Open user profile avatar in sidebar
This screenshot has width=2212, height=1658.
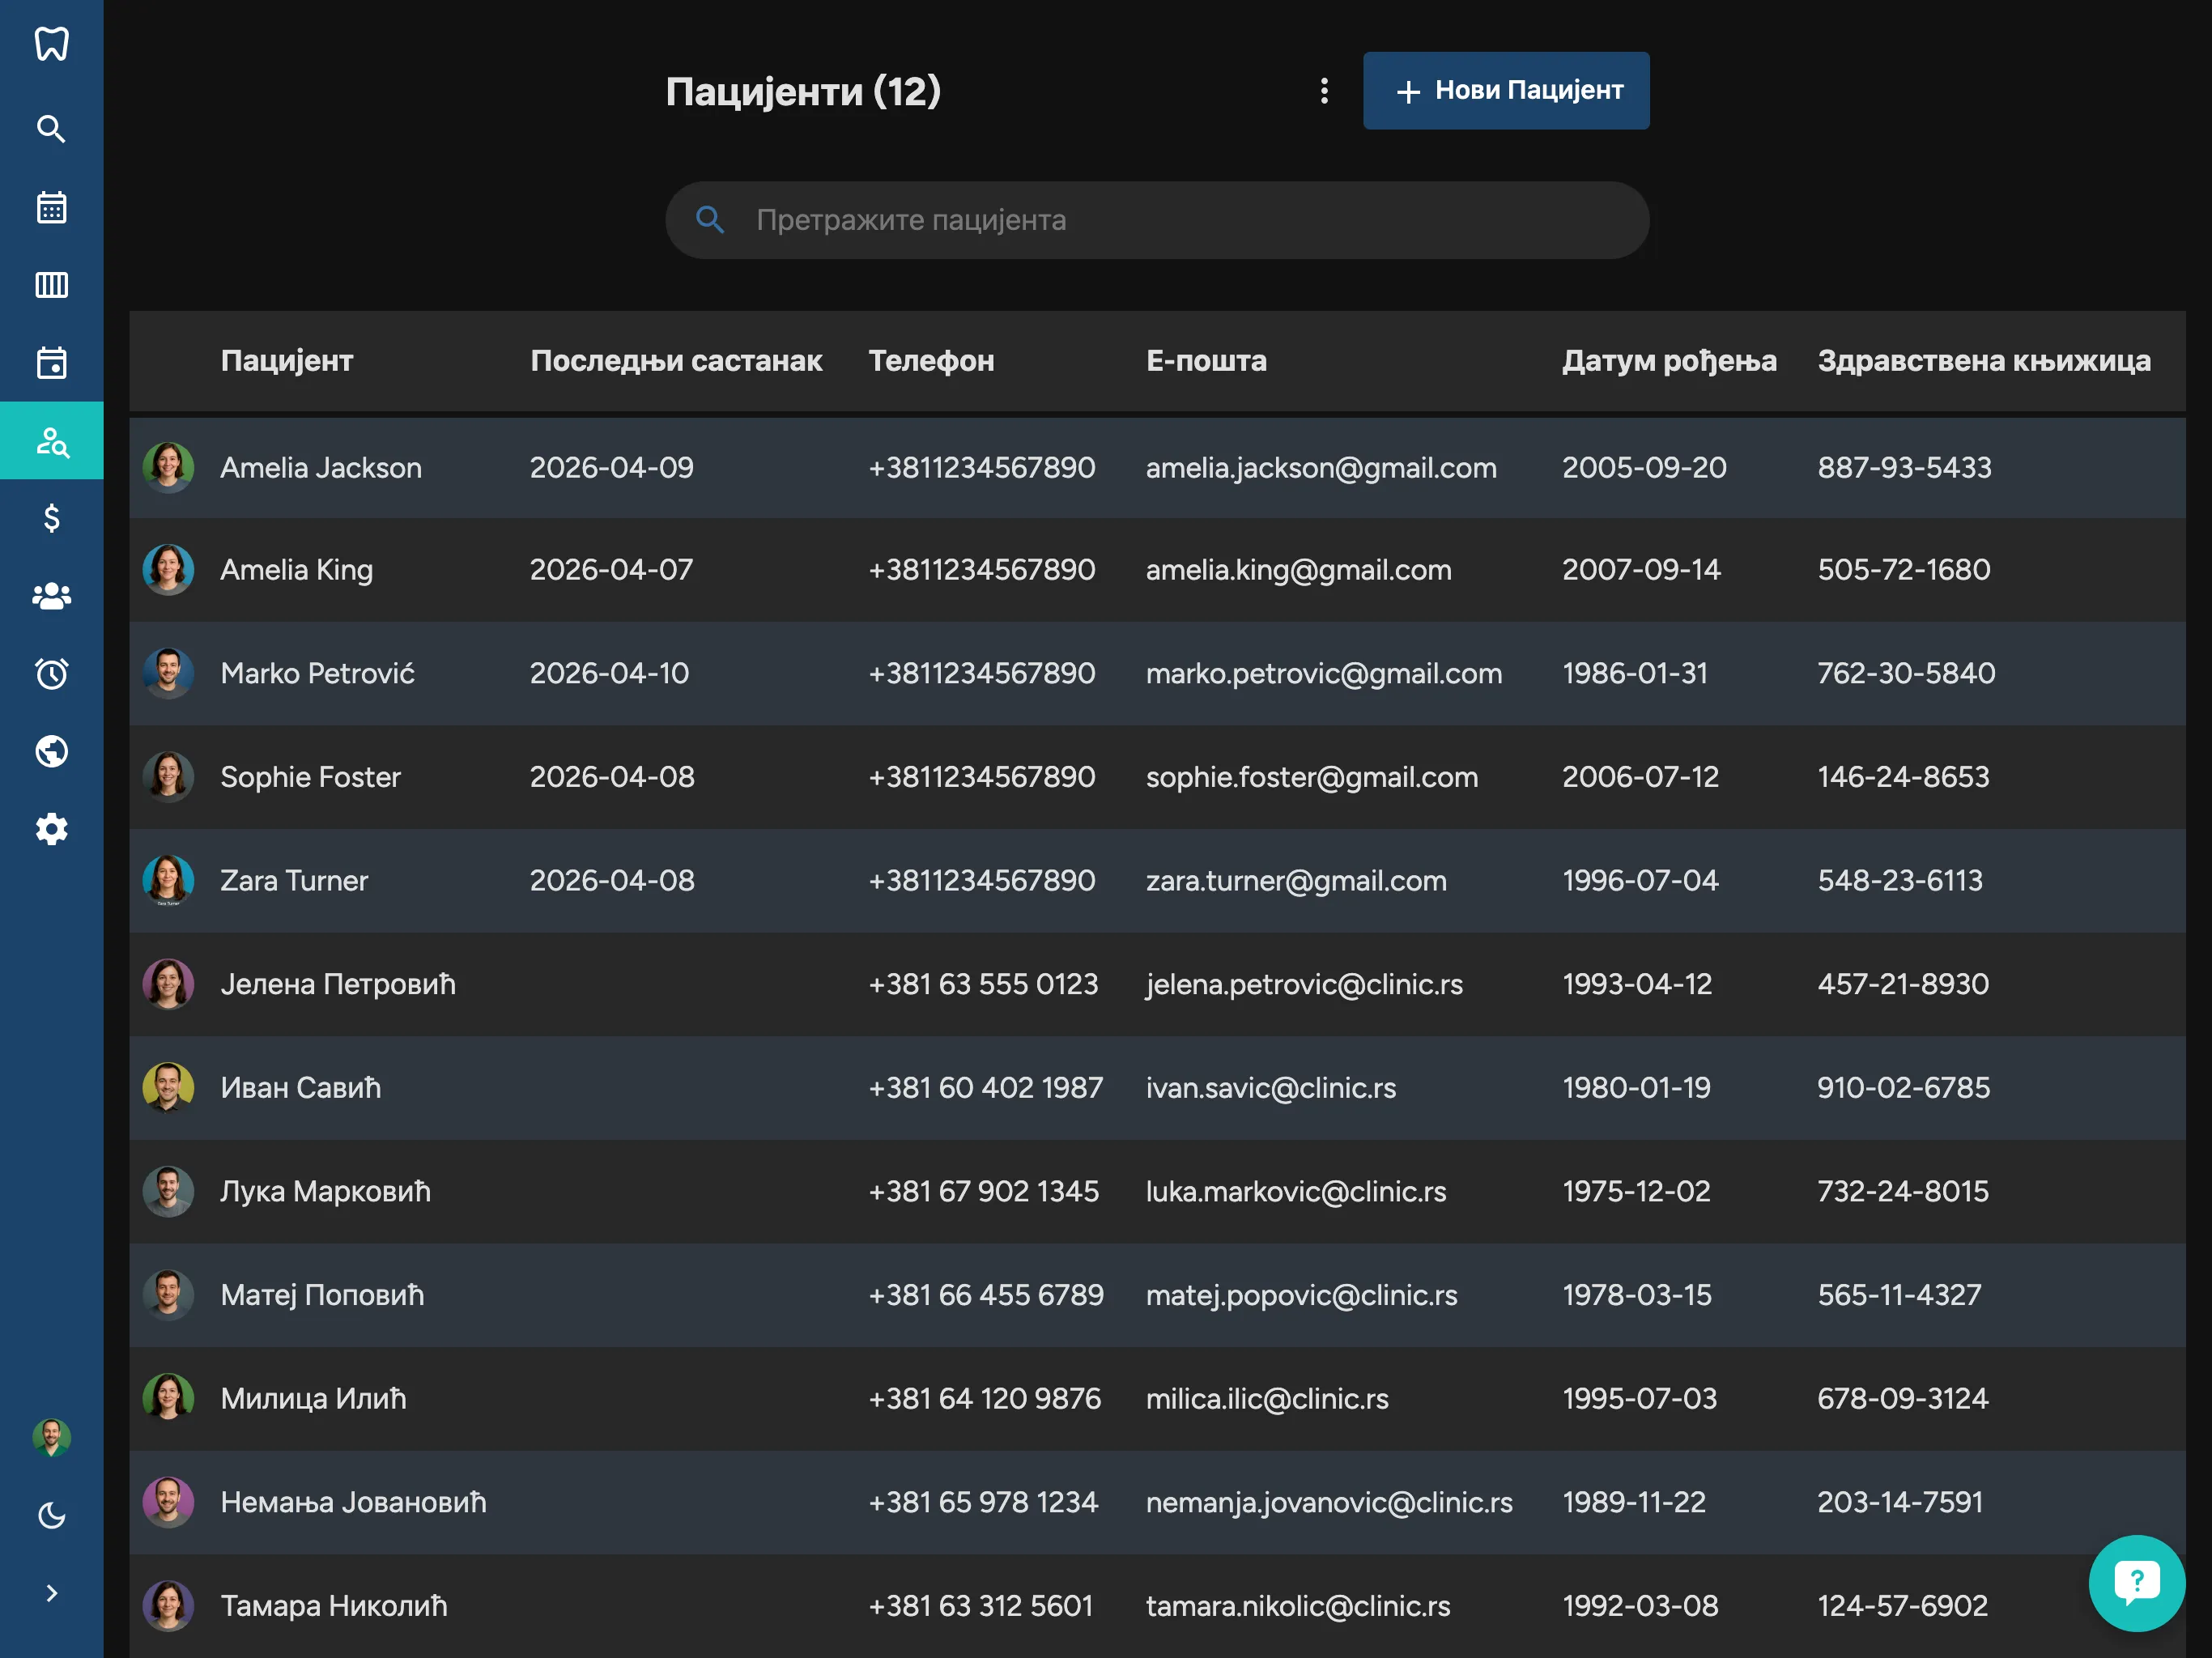51,1437
